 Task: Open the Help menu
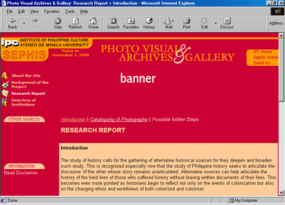(84, 11)
